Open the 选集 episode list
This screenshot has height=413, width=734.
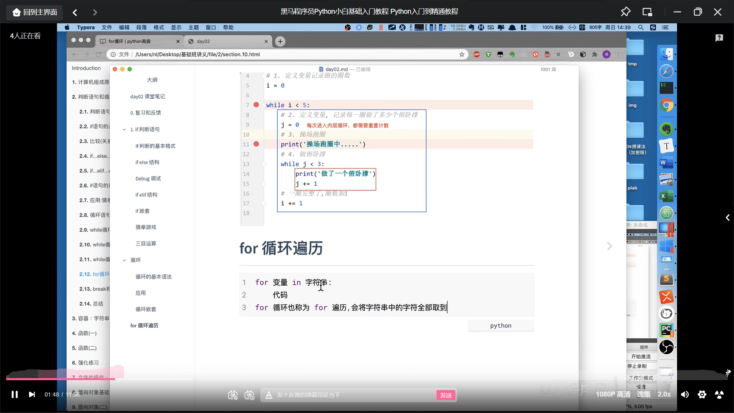click(x=643, y=394)
